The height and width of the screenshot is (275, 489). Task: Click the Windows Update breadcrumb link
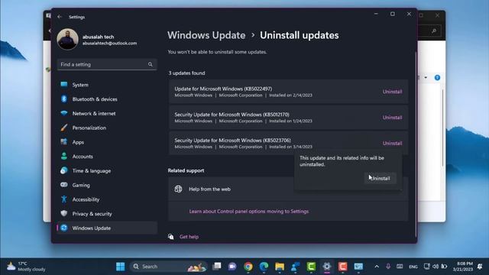click(206, 35)
